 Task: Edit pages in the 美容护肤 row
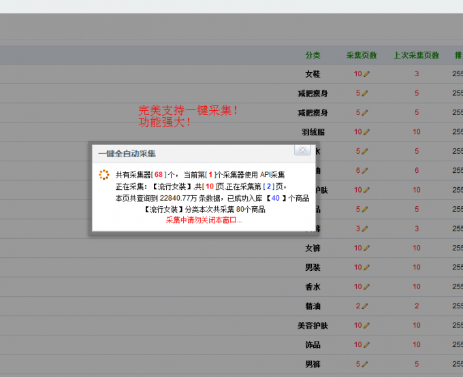coord(366,325)
